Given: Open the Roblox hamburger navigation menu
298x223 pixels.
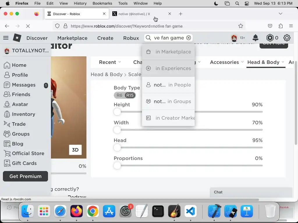Looking at the screenshot, I should tap(6, 38).
